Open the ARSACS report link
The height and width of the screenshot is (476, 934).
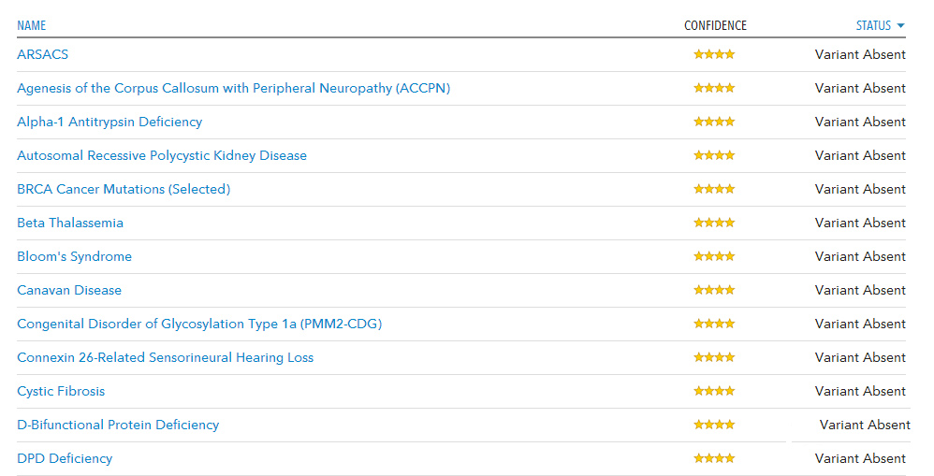[x=42, y=54]
